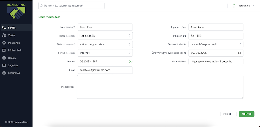The image size is (260, 127).
Task: Go to Eladók in the sidebar
Action: [16, 28]
